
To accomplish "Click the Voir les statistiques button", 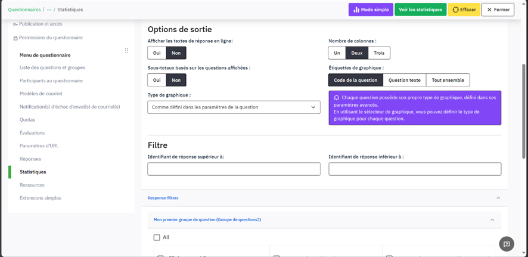I will [x=420, y=10].
